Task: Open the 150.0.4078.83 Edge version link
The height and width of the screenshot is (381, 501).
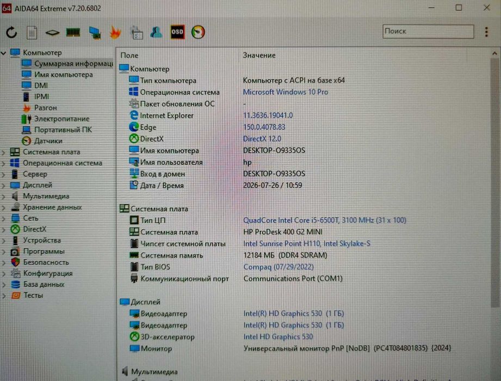Action: (x=264, y=127)
